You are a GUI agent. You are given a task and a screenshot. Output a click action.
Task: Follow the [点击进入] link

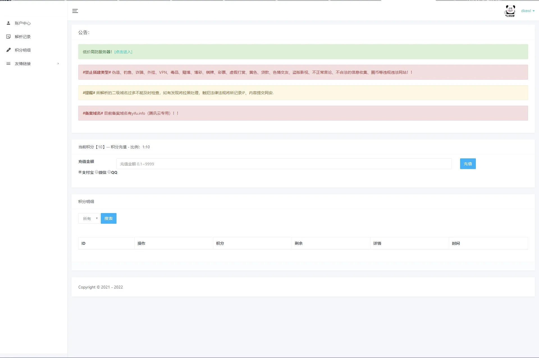(123, 52)
